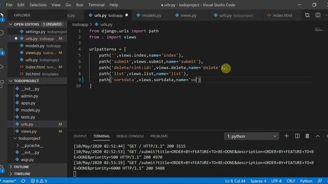The image size is (328, 184).
Task: Change line ending via CRLF indicator
Action: point(291,181)
